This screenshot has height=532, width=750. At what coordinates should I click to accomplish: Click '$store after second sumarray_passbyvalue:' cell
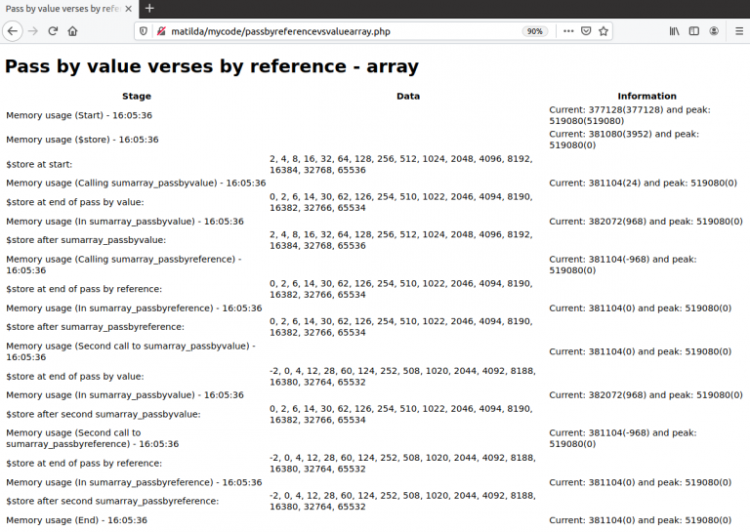[x=104, y=415]
